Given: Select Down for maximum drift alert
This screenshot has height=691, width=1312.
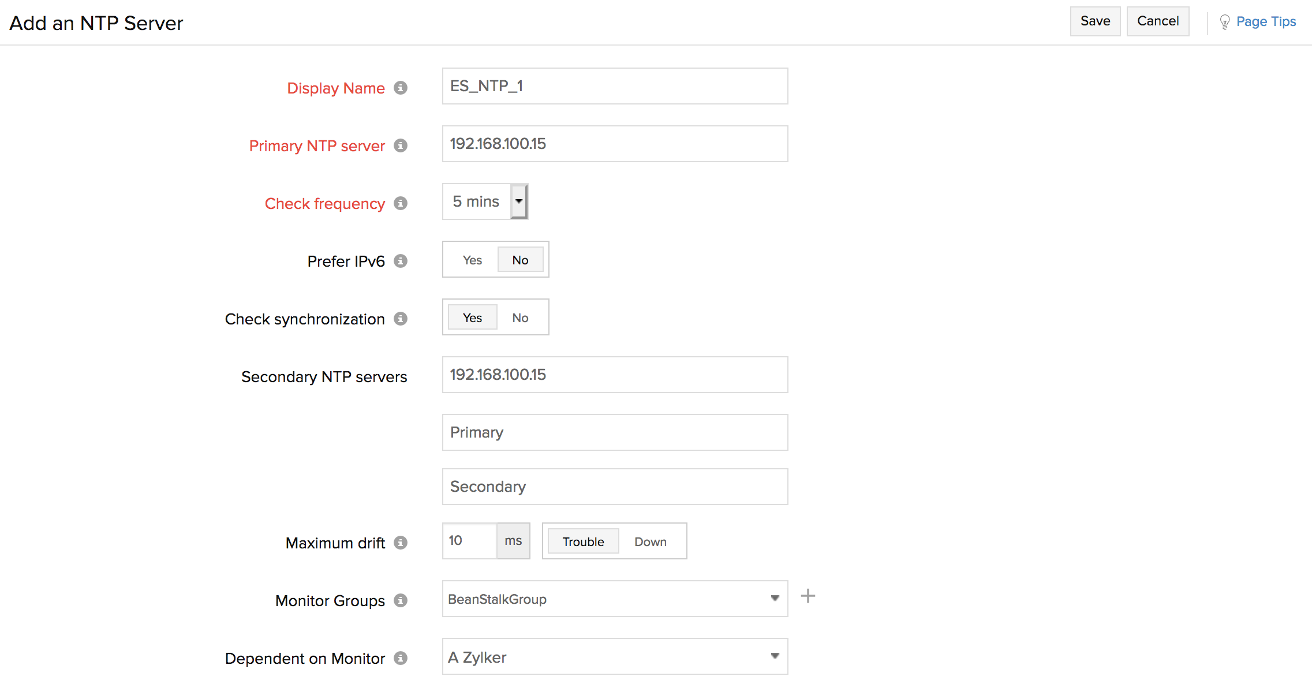Looking at the screenshot, I should click(650, 541).
